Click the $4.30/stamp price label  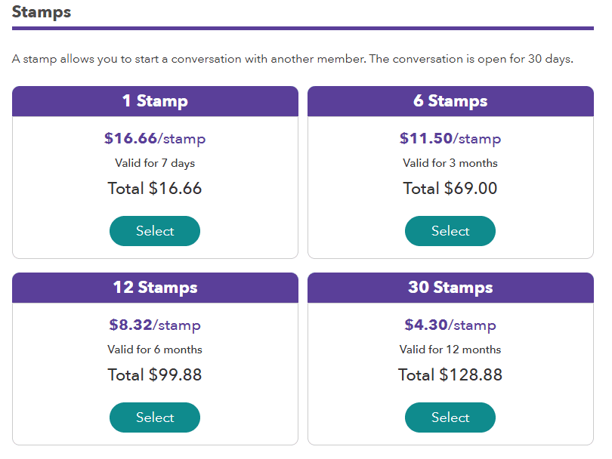[x=450, y=325]
